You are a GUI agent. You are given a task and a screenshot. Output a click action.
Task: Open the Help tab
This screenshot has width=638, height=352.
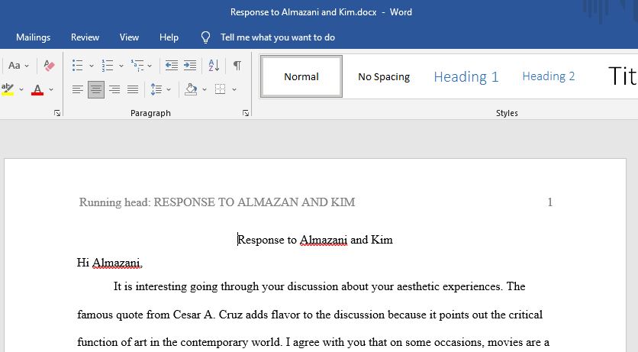tap(169, 37)
